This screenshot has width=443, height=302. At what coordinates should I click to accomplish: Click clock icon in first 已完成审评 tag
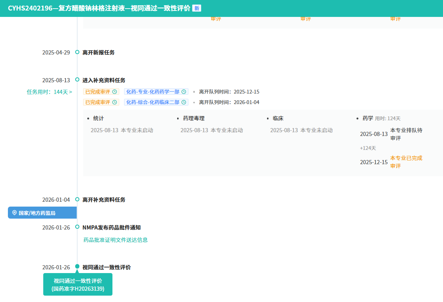click(115, 92)
